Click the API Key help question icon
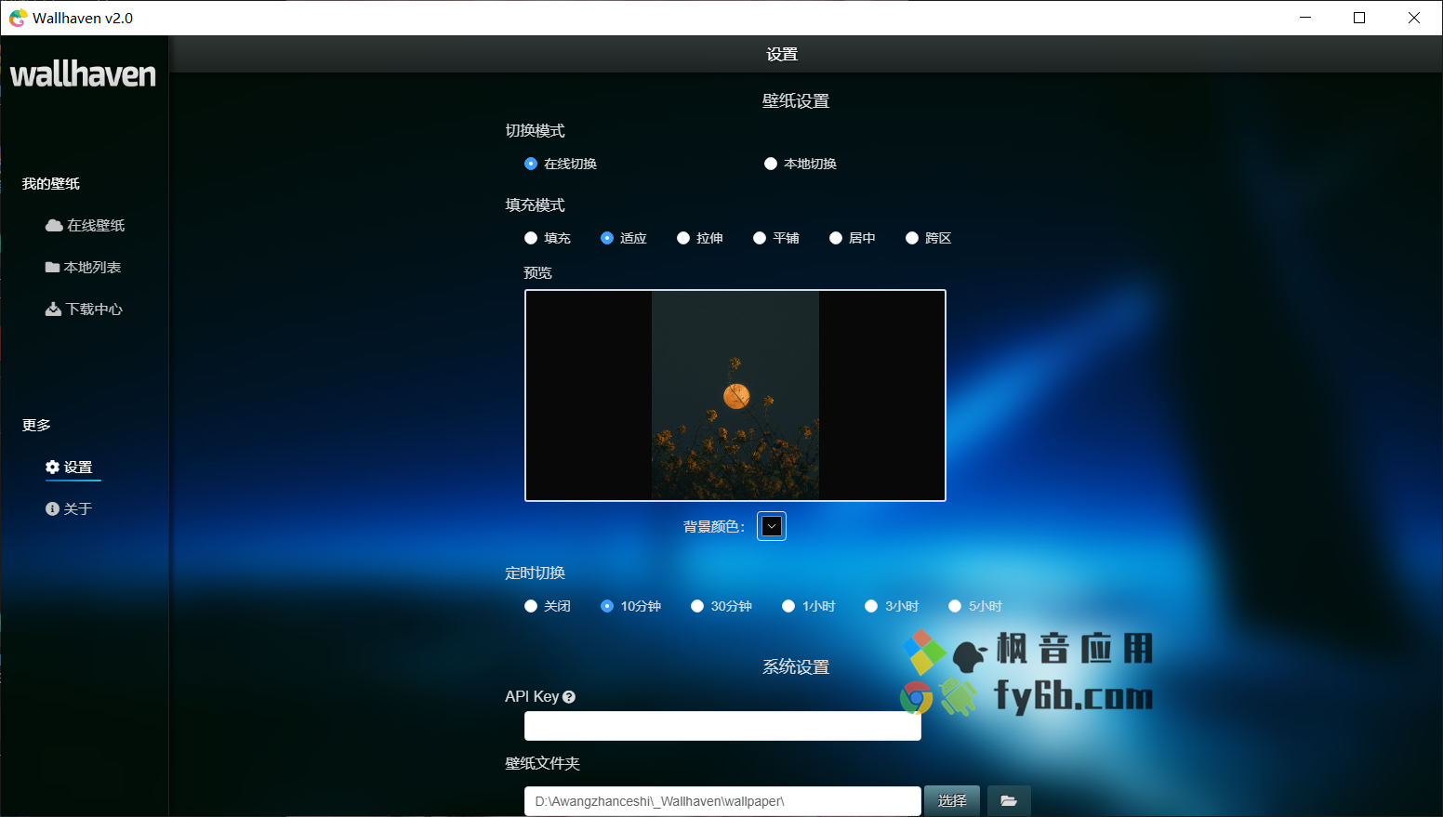The image size is (1443, 817). 569,697
